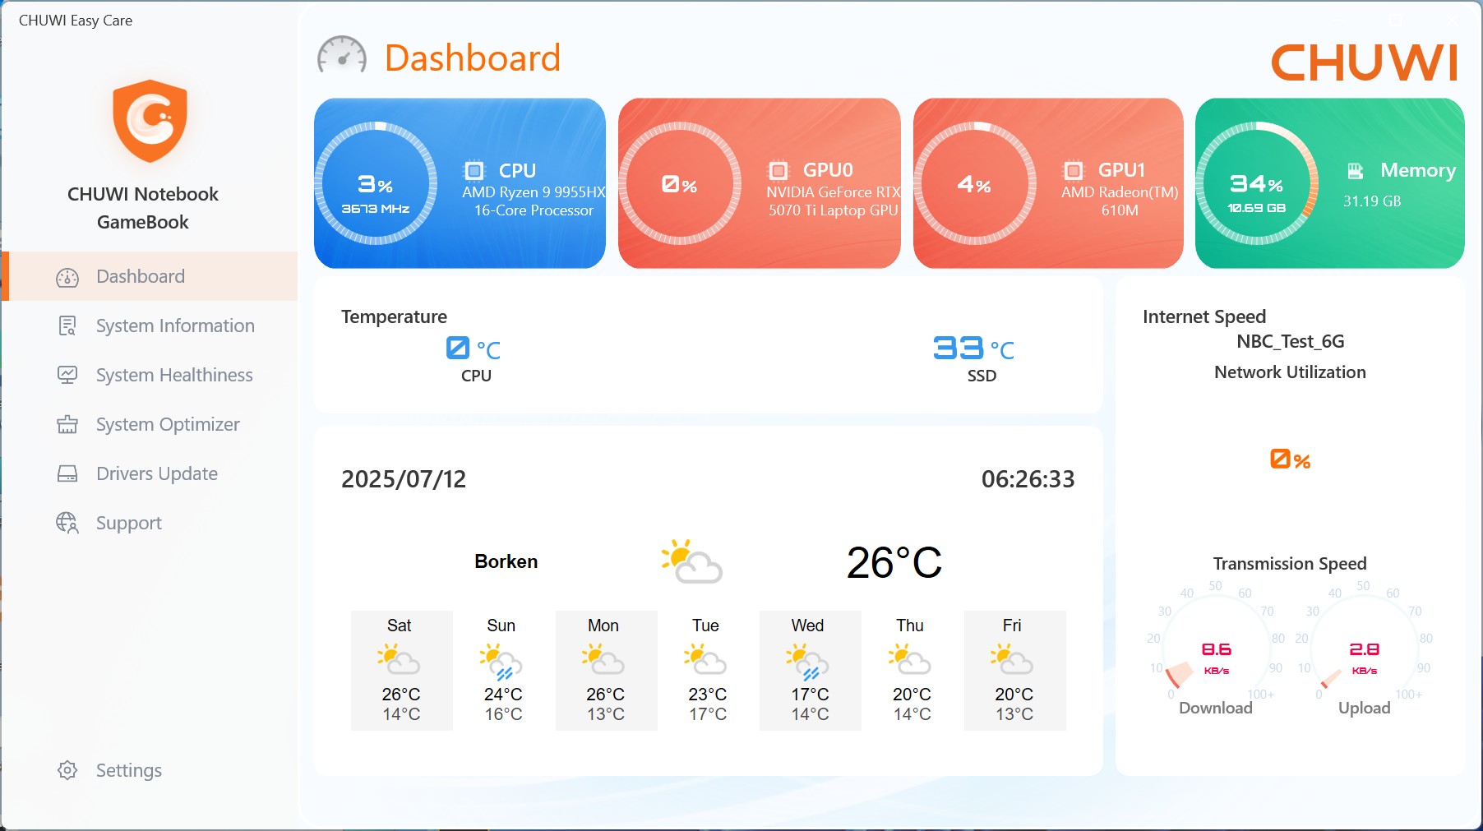Click the Fri day label in forecast
Viewport: 1483px width, 831px height.
click(x=1012, y=626)
